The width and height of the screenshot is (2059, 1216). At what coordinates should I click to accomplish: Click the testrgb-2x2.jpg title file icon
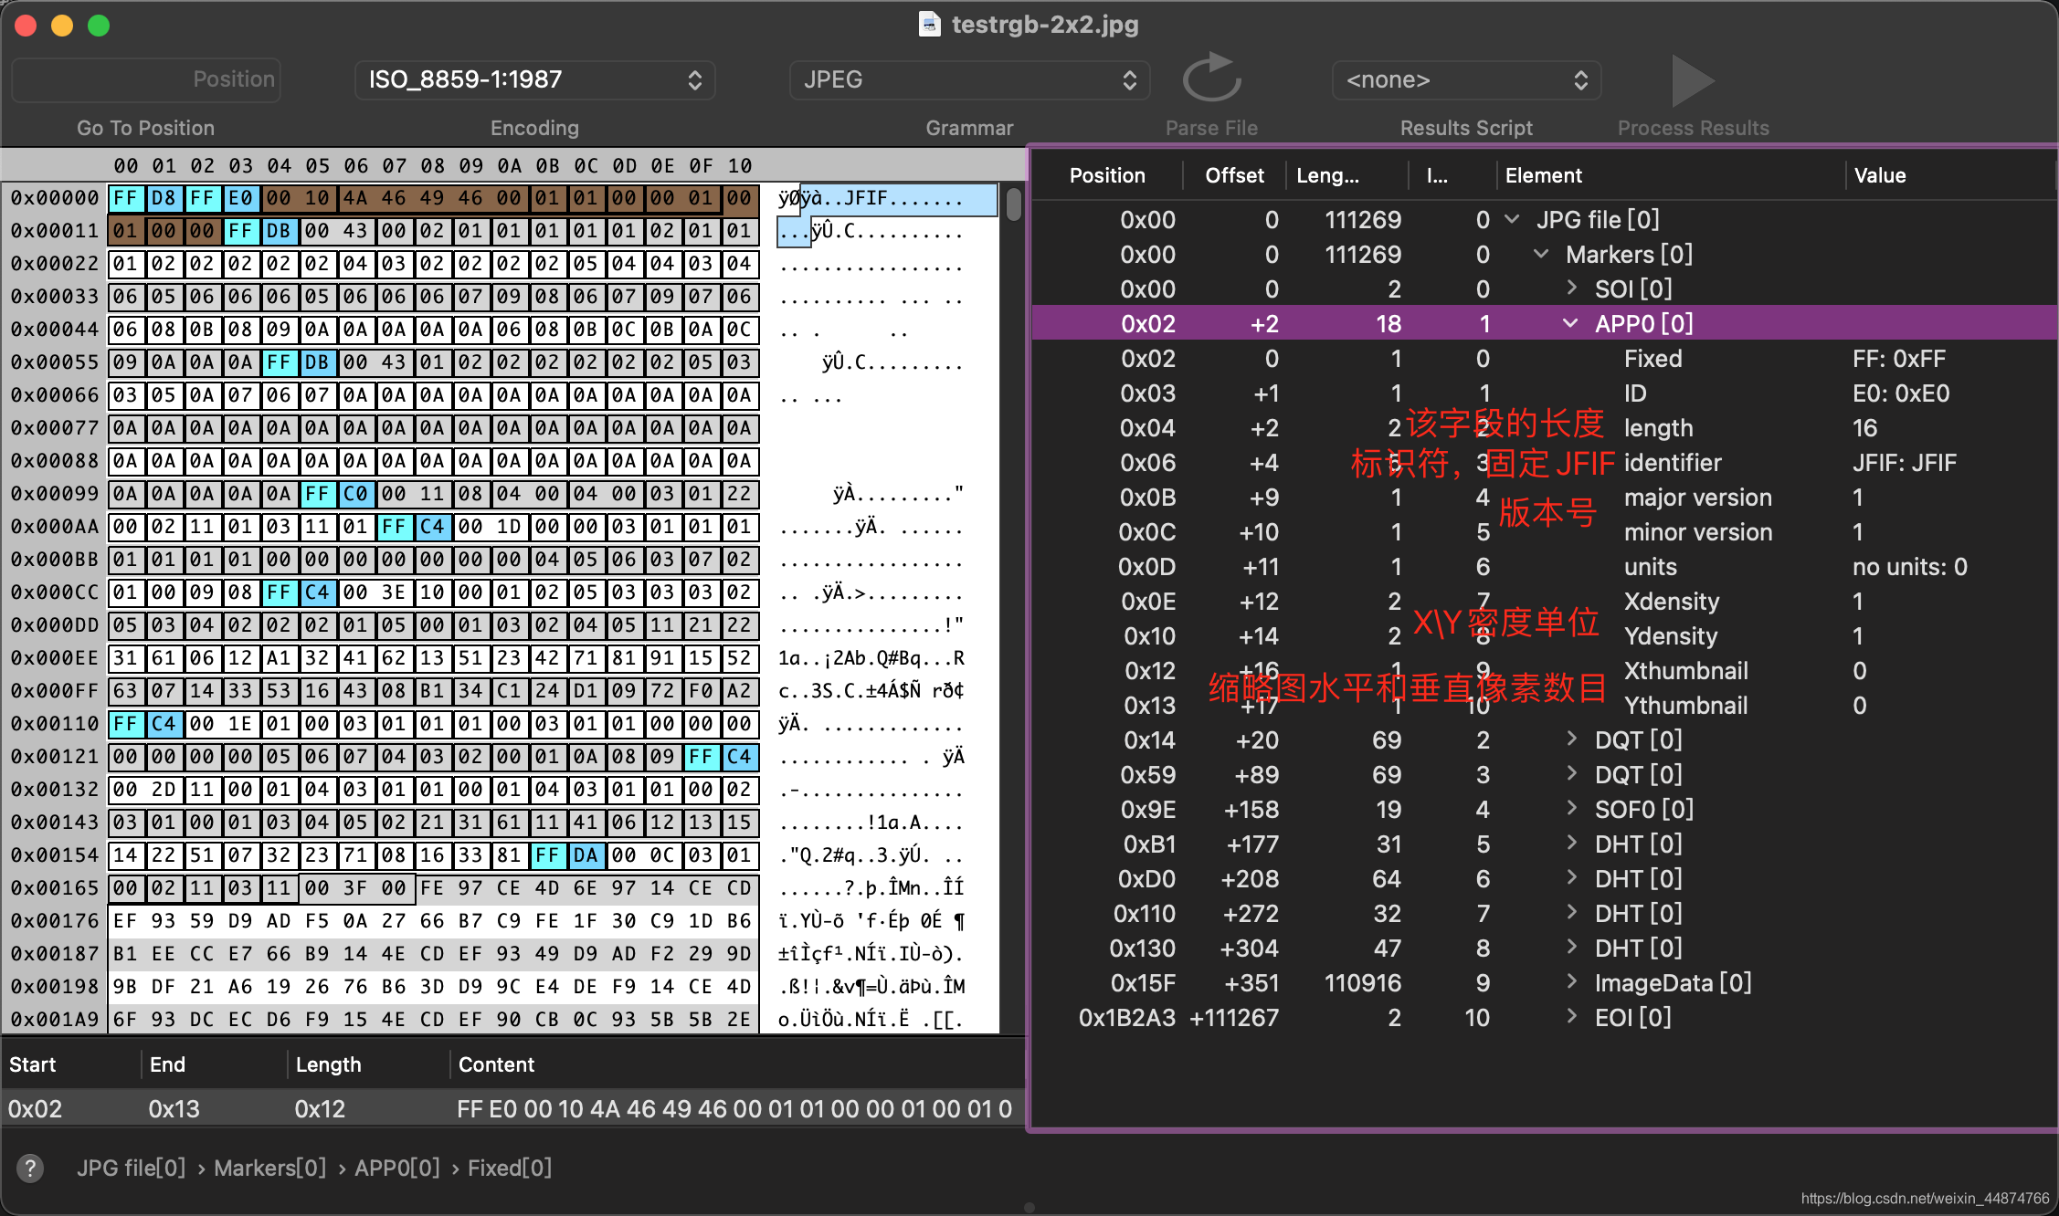929,24
